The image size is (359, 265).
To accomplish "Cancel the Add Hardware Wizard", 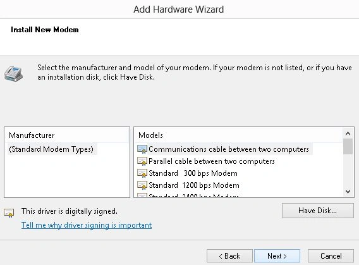I will tap(331, 256).
